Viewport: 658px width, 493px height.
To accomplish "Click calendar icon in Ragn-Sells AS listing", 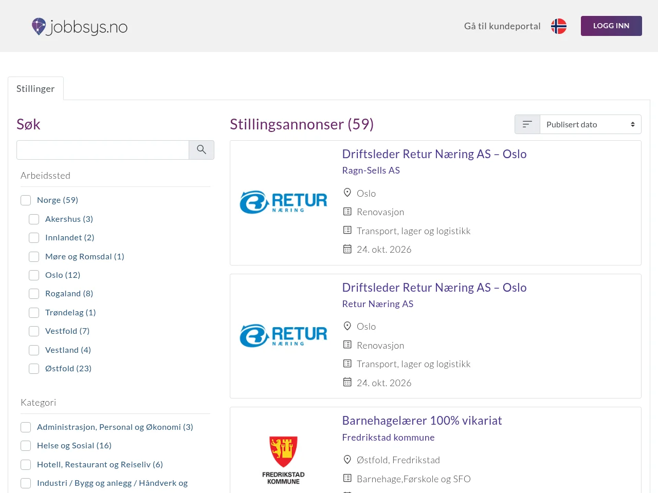I will [348, 249].
